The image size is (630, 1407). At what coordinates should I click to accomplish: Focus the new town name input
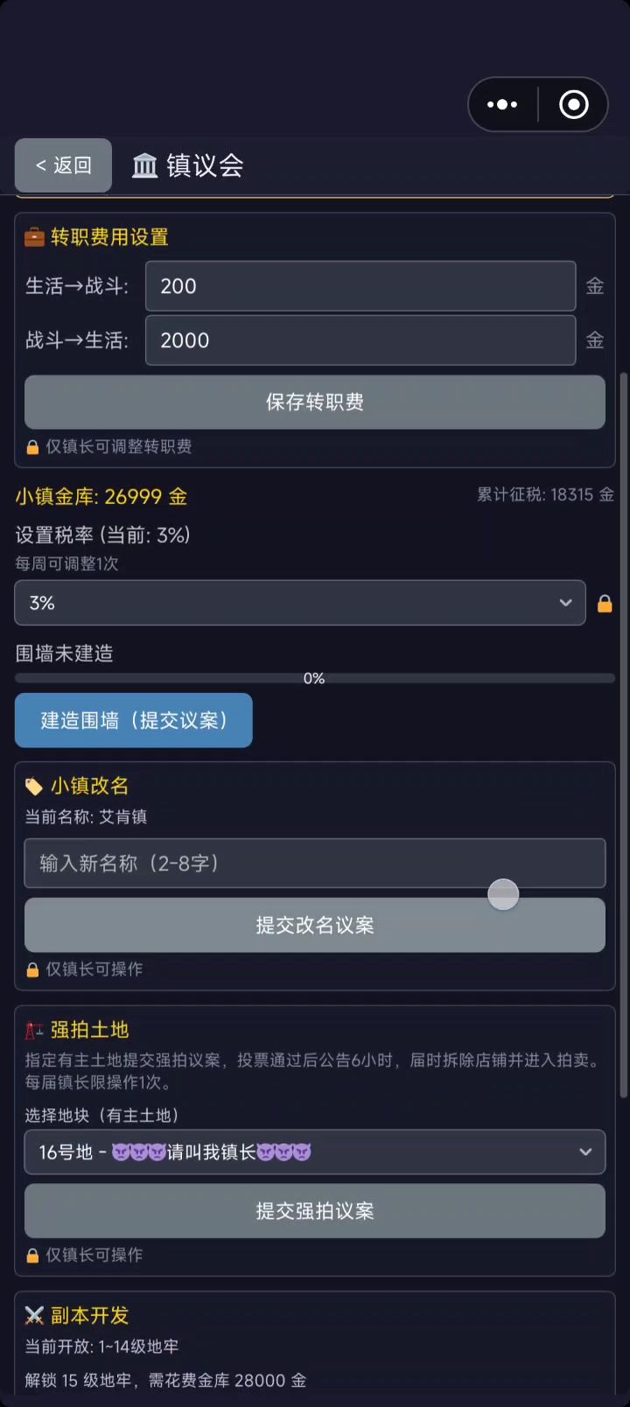(314, 864)
